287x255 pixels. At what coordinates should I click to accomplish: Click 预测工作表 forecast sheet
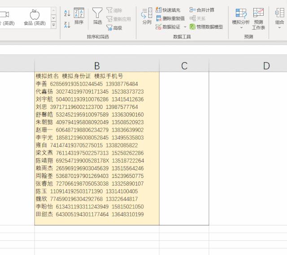[x=258, y=19]
